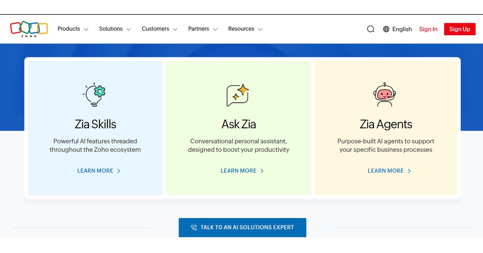This screenshot has height=253, width=483.
Task: Click Talk to an AI Solutions Expert
Action: tap(242, 227)
